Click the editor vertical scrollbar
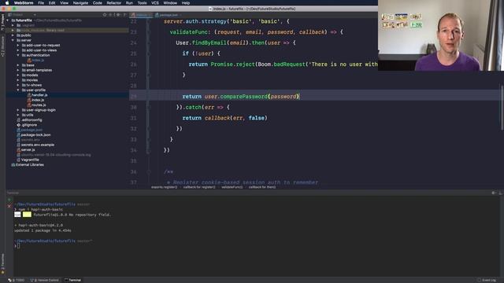 point(502,108)
